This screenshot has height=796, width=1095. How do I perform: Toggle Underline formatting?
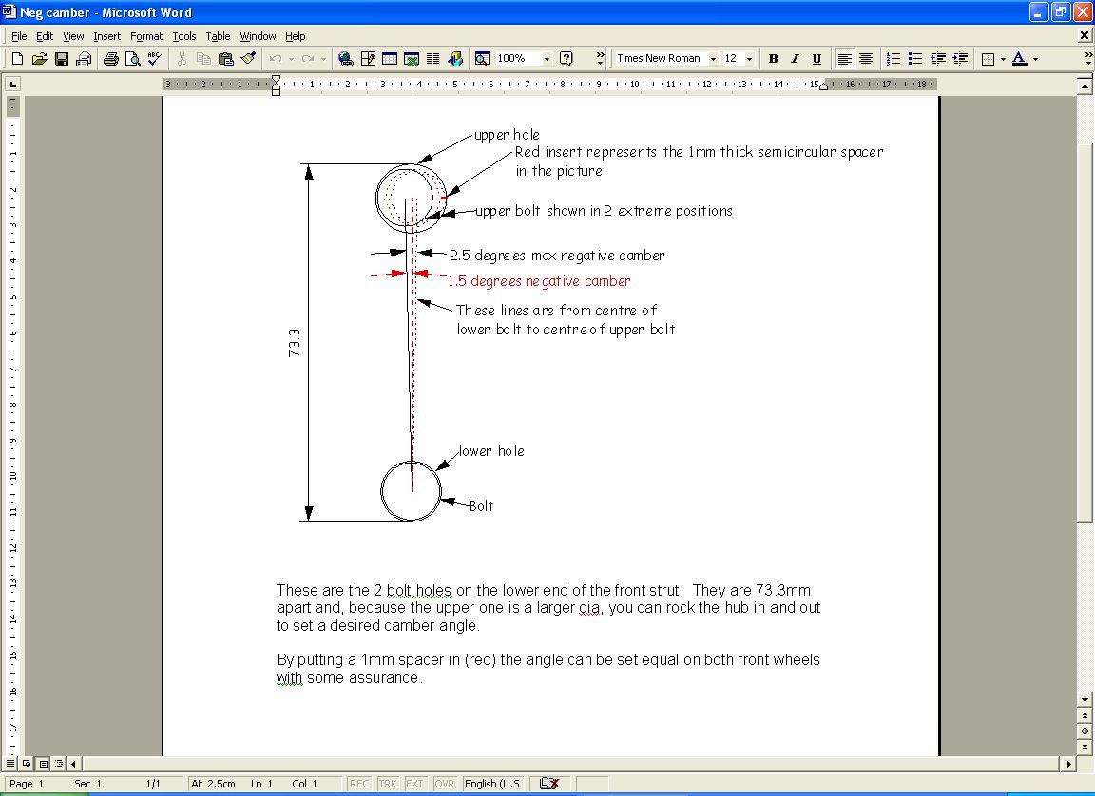(x=816, y=59)
